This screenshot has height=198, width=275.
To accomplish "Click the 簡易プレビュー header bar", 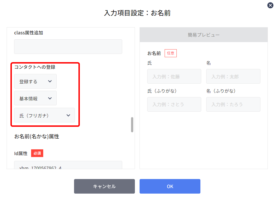I will (204, 35).
